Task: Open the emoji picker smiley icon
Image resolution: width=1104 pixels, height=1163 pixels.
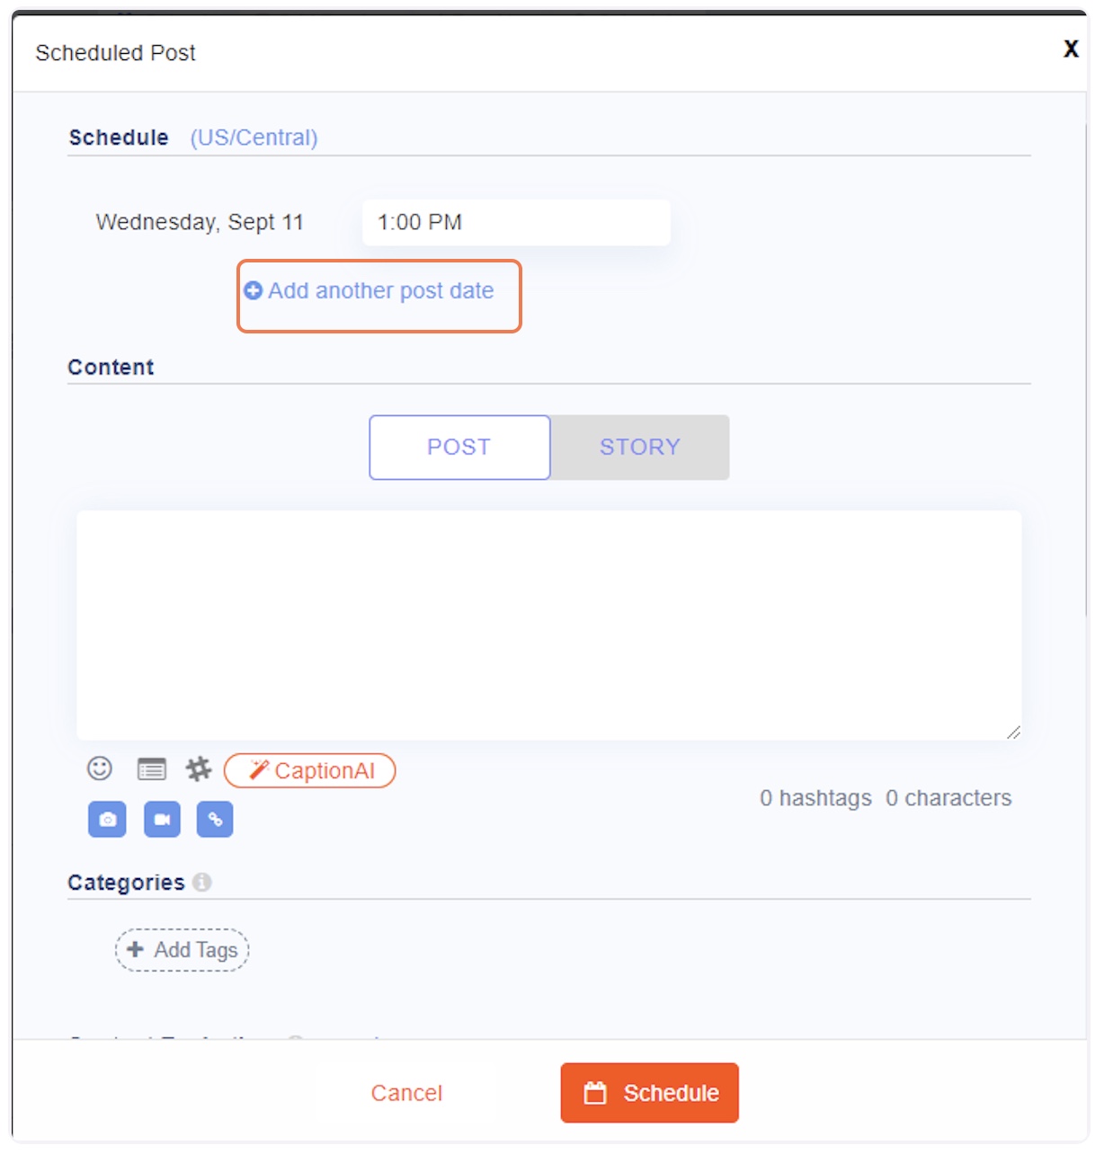Action: point(100,768)
